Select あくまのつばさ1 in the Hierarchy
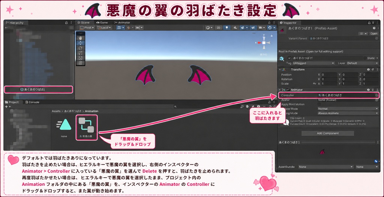Screen dimensions: 384x197 39,90
